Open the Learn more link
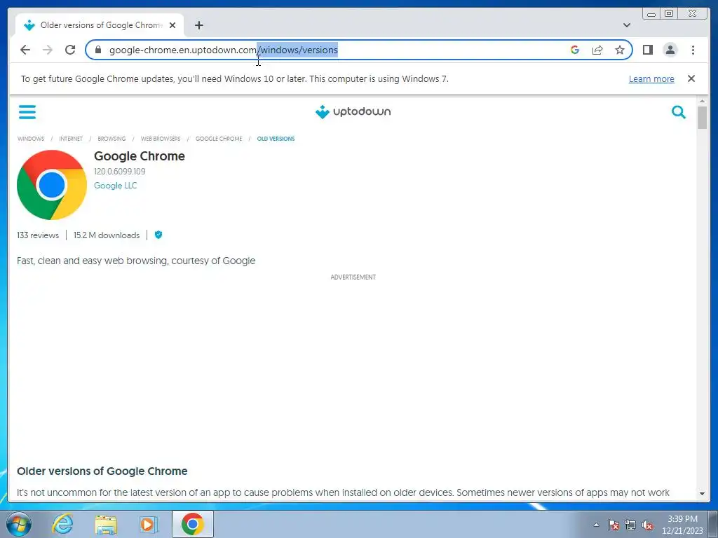The width and height of the screenshot is (718, 538). (x=651, y=78)
